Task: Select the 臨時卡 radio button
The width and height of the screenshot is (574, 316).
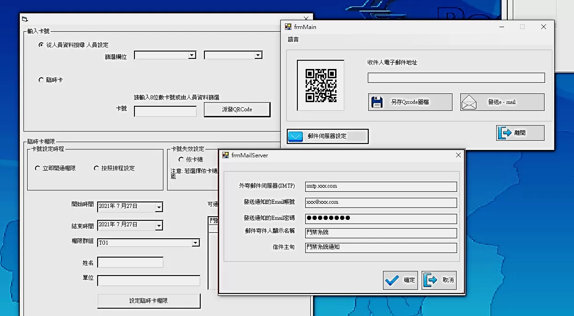Action: (x=41, y=80)
